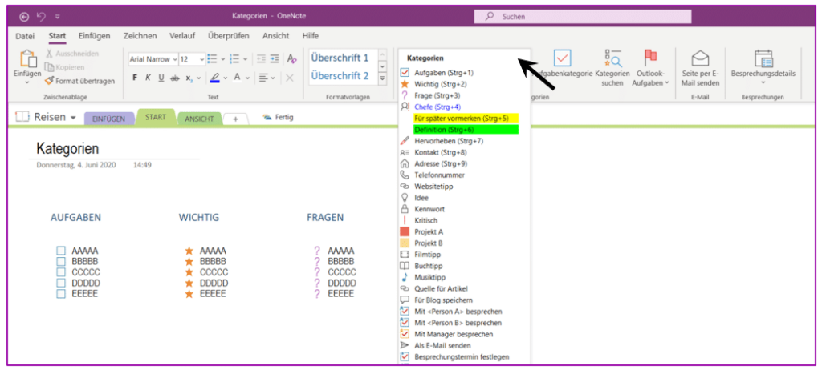This screenshot has height=370, width=822.
Task: Open the font color dropdown arrow
Action: point(247,78)
